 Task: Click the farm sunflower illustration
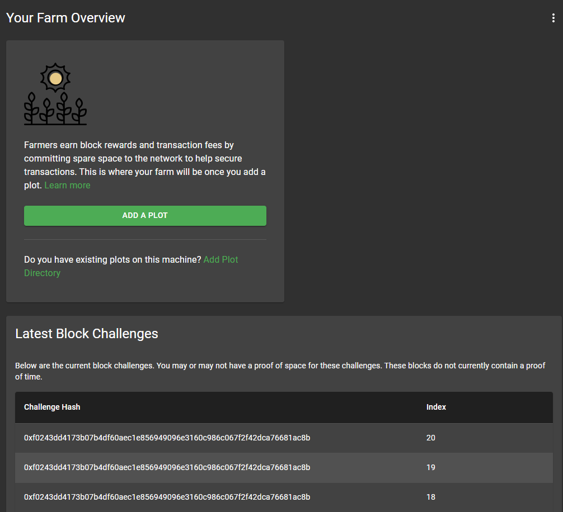55,94
